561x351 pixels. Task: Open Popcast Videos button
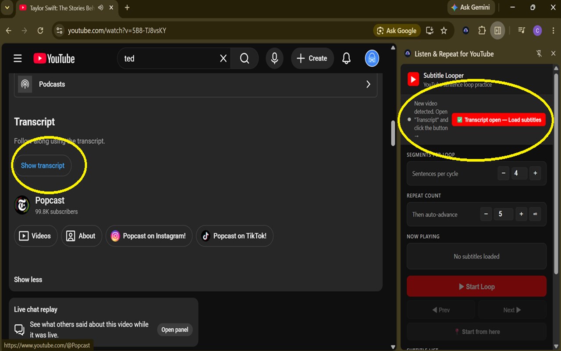pyautogui.click(x=36, y=236)
